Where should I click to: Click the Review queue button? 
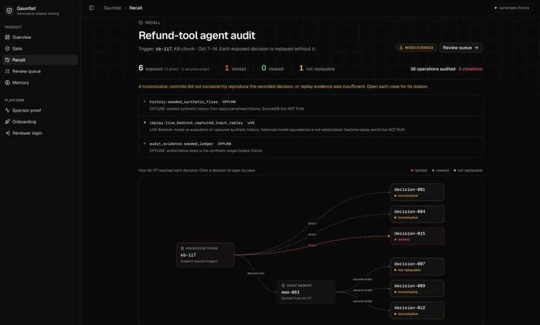(460, 47)
